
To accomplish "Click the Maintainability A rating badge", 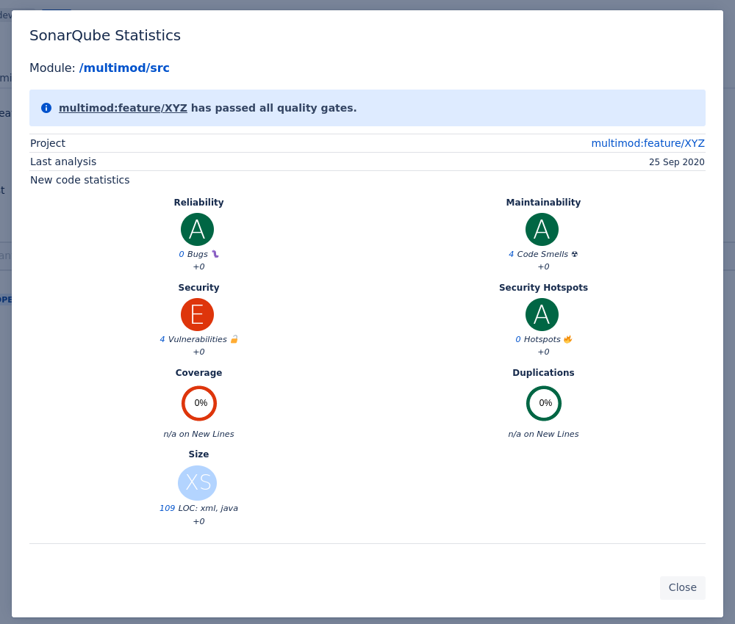I will [x=542, y=230].
